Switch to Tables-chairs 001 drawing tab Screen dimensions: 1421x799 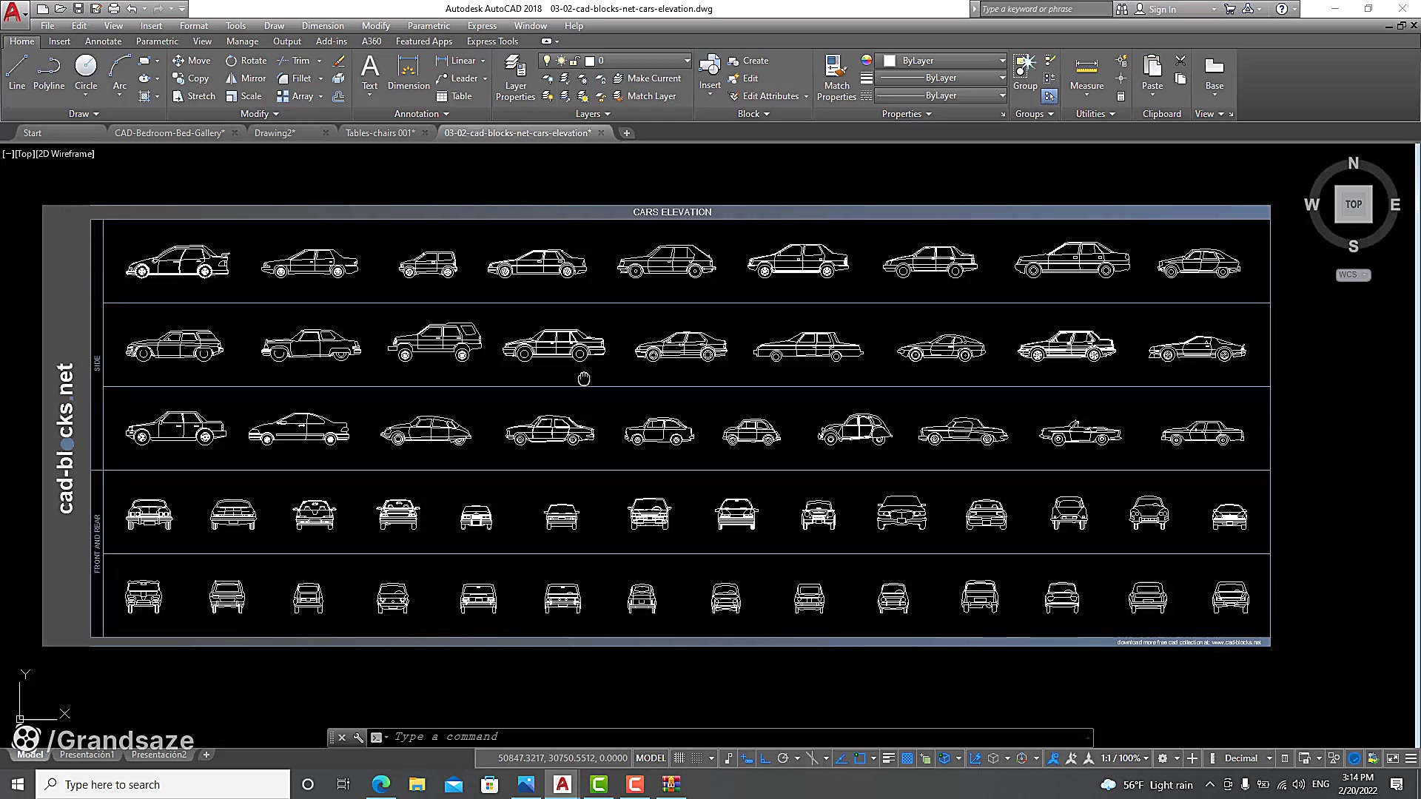[380, 133]
